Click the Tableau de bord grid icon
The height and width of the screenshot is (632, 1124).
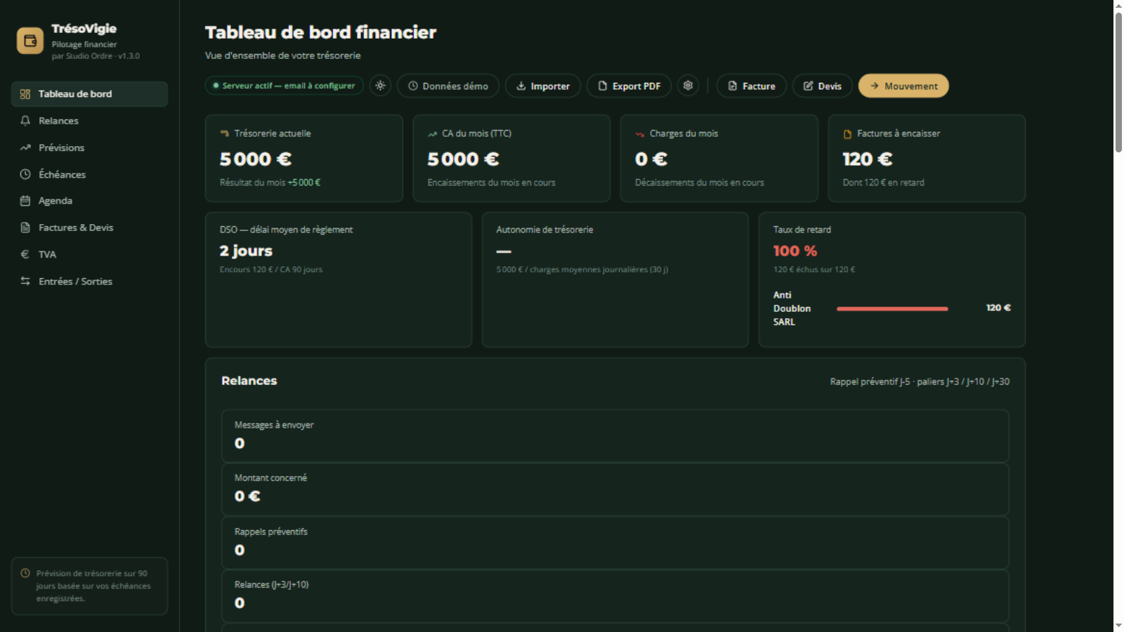25,94
